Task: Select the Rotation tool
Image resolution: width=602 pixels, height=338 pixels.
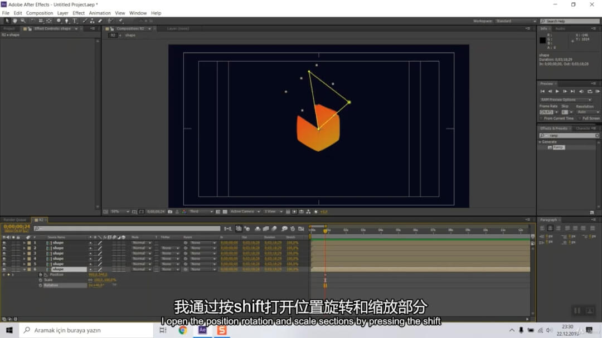Action: coord(33,21)
